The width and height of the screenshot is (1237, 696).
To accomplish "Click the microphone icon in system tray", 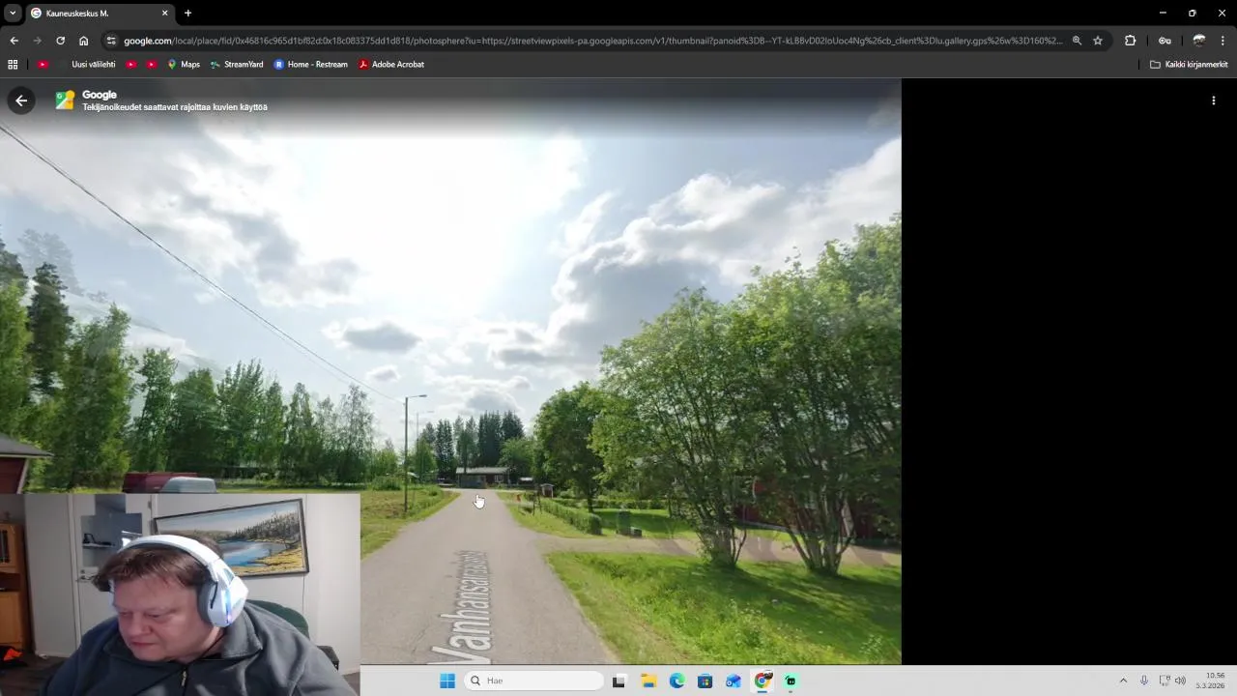I will click(x=1144, y=681).
